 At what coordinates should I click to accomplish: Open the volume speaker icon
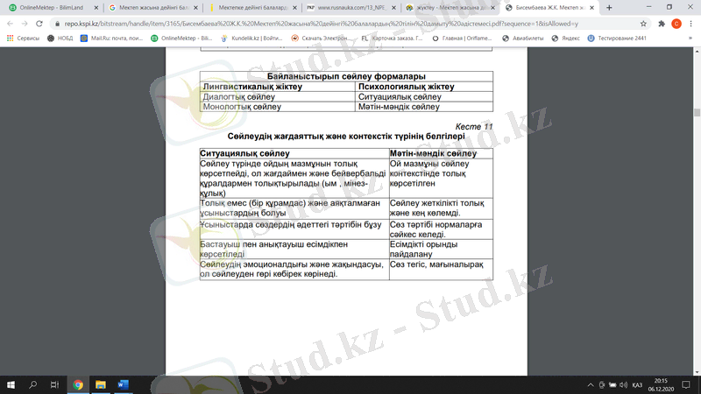(x=624, y=385)
